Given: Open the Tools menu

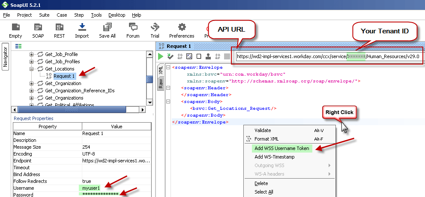Looking at the screenshot, I should pyautogui.click(x=96, y=15).
